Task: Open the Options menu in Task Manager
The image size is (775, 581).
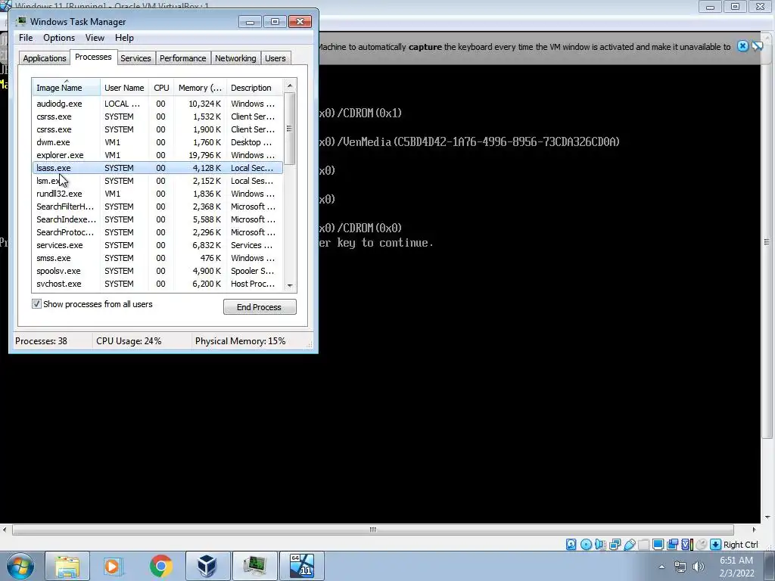Action: tap(59, 38)
